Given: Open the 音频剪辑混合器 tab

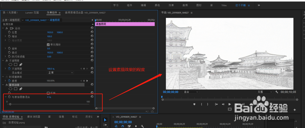Looking at the screenshot, I should pos(85,12).
